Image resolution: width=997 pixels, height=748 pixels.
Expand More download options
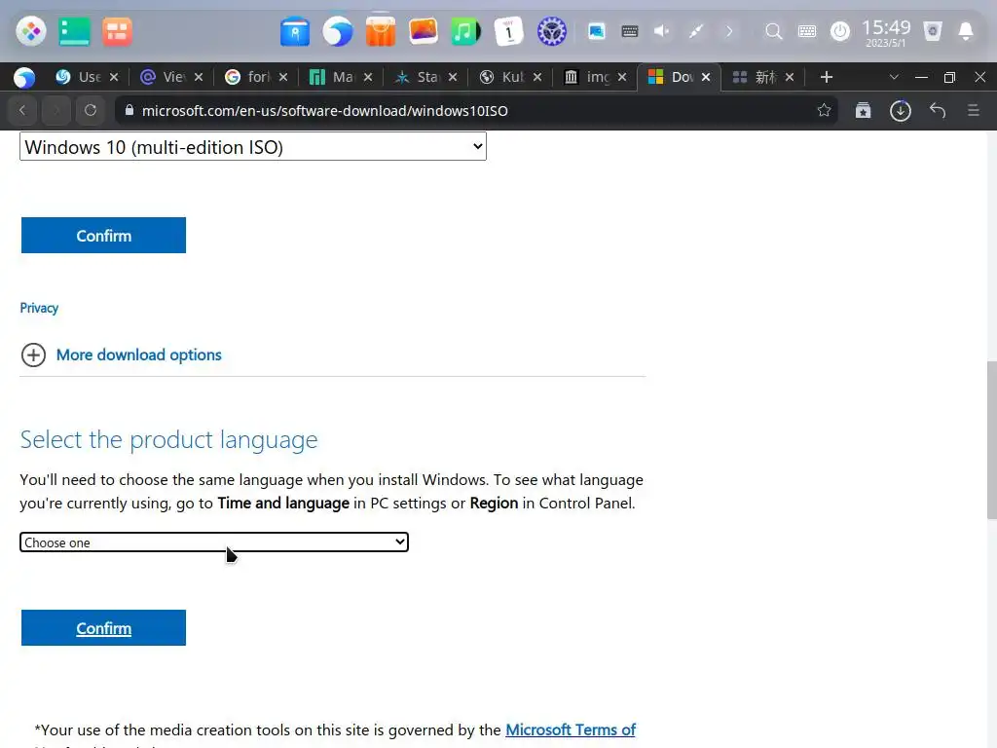point(33,355)
